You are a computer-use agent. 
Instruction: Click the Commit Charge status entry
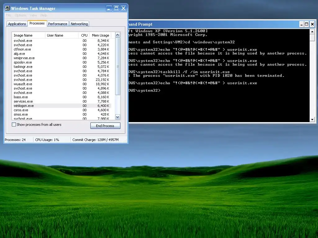point(96,140)
